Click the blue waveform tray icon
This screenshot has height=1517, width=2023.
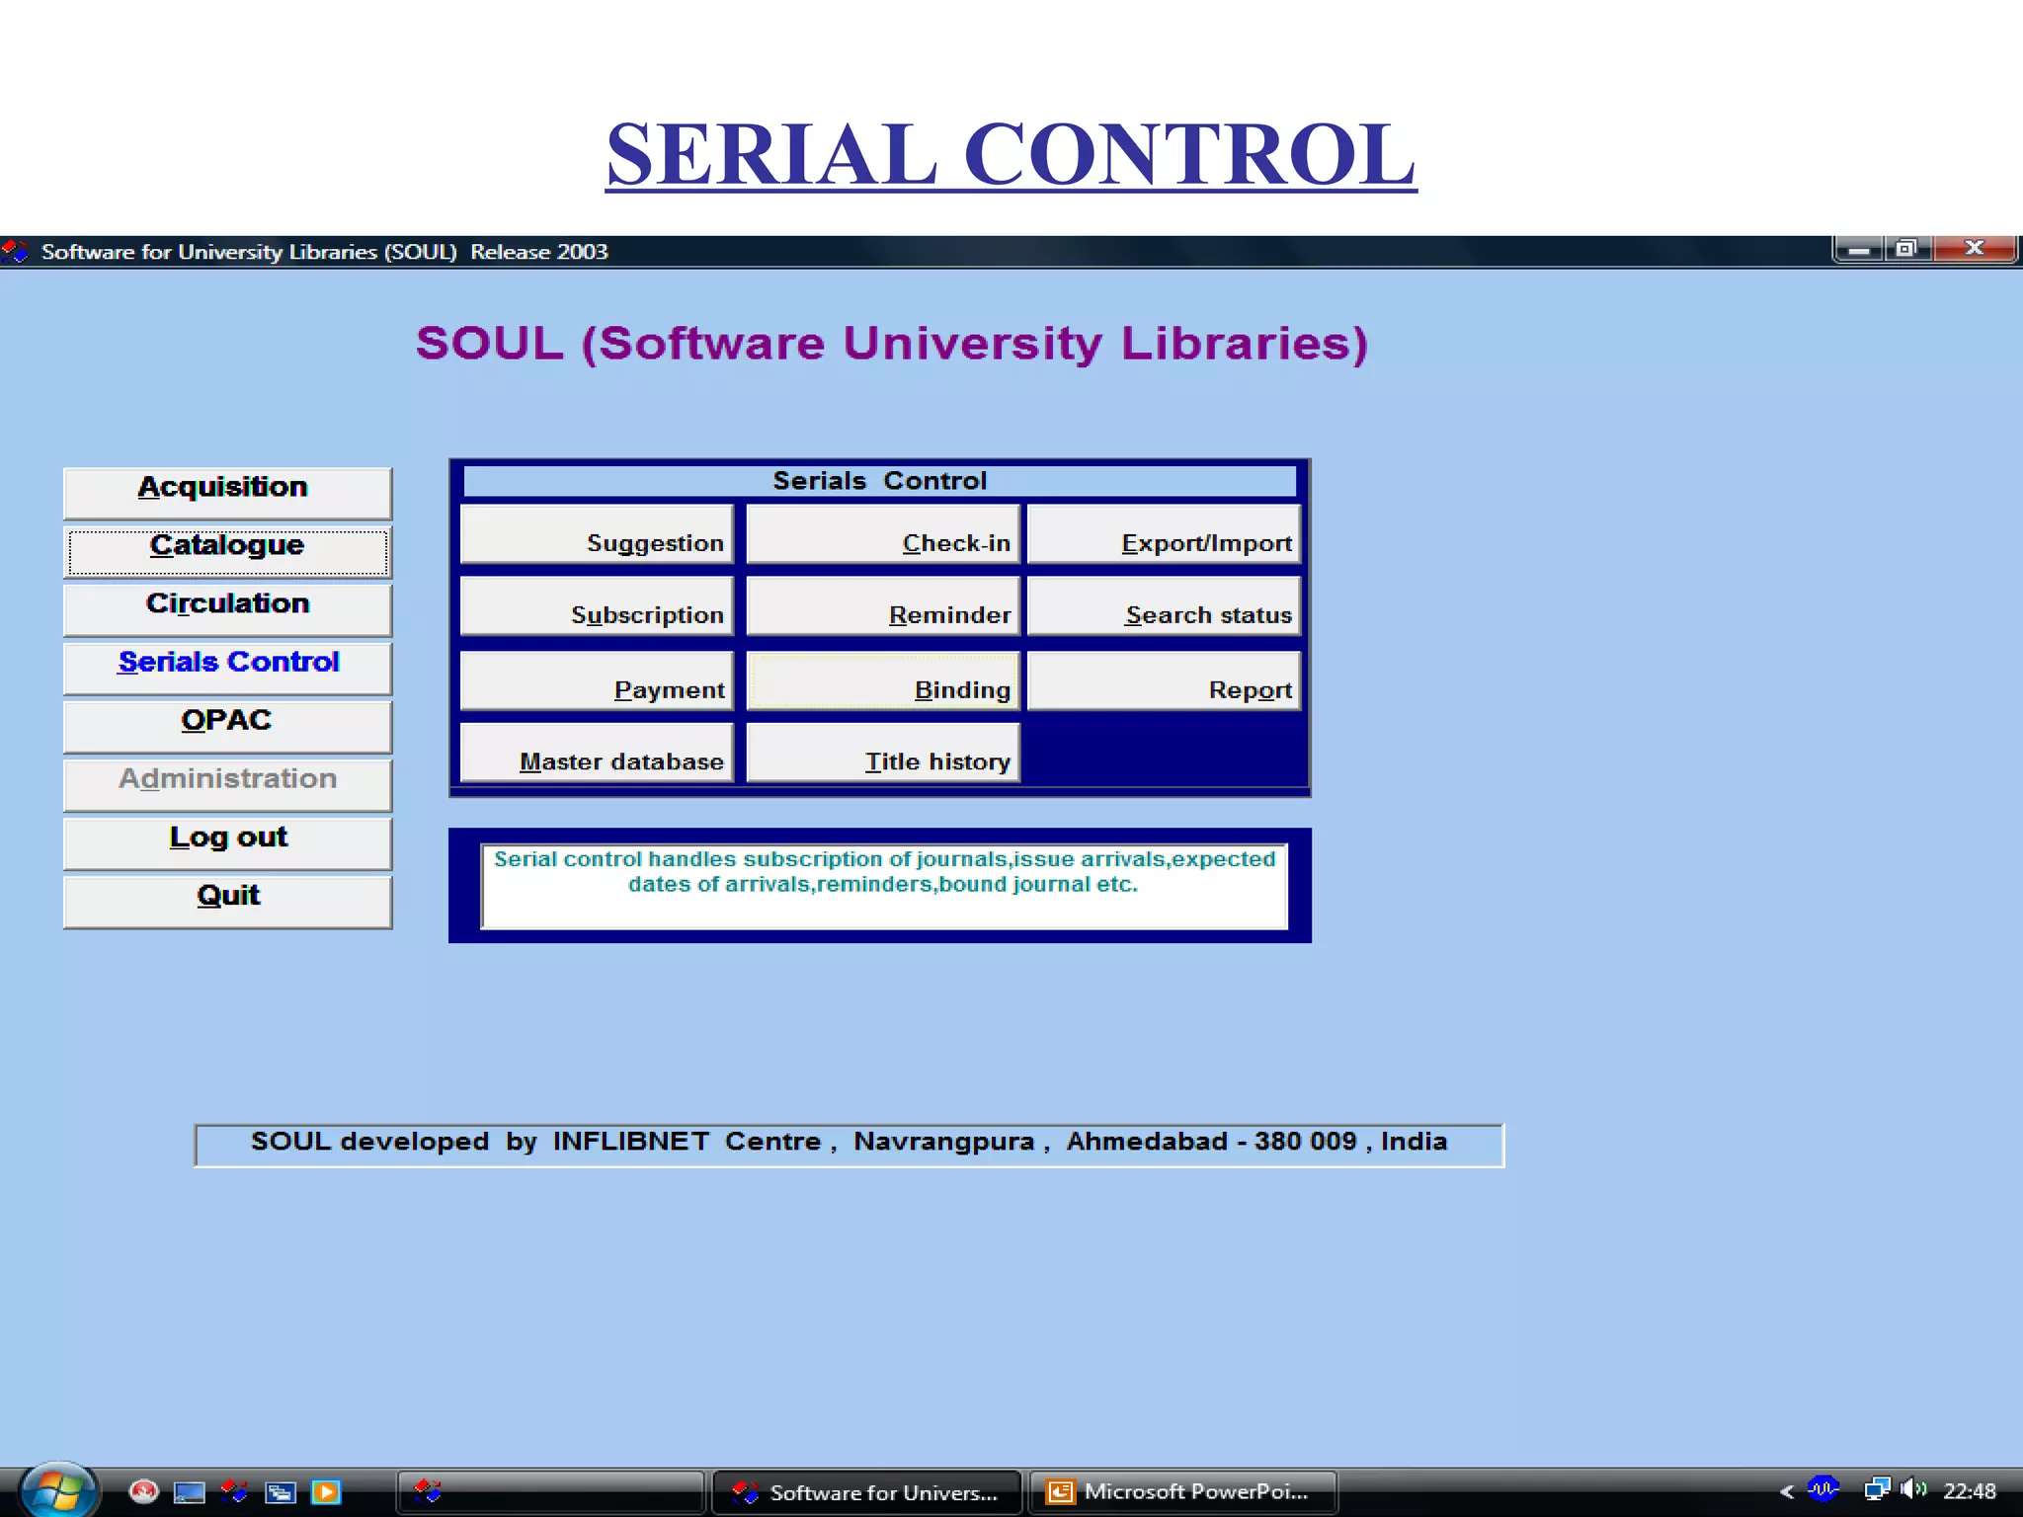1823,1488
